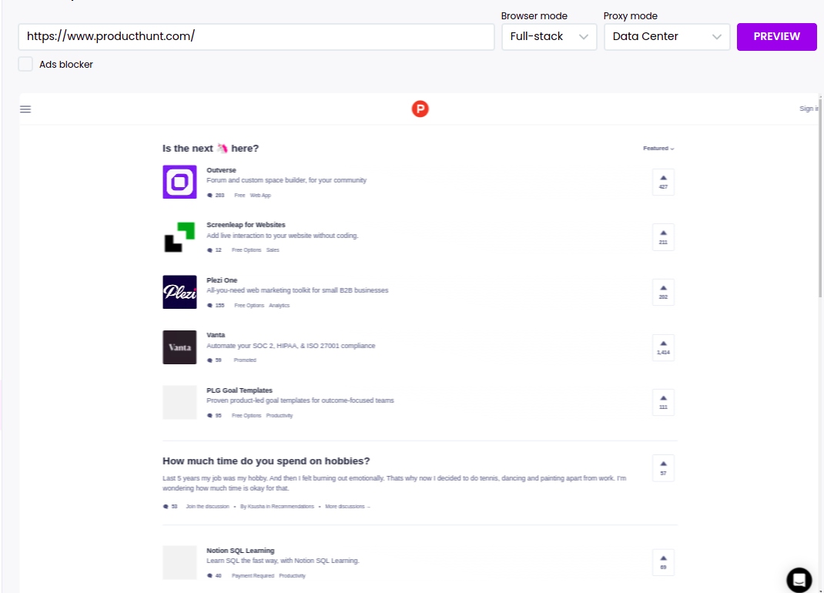Open the hamburger navigation menu
This screenshot has height=593, width=824.
[x=25, y=109]
